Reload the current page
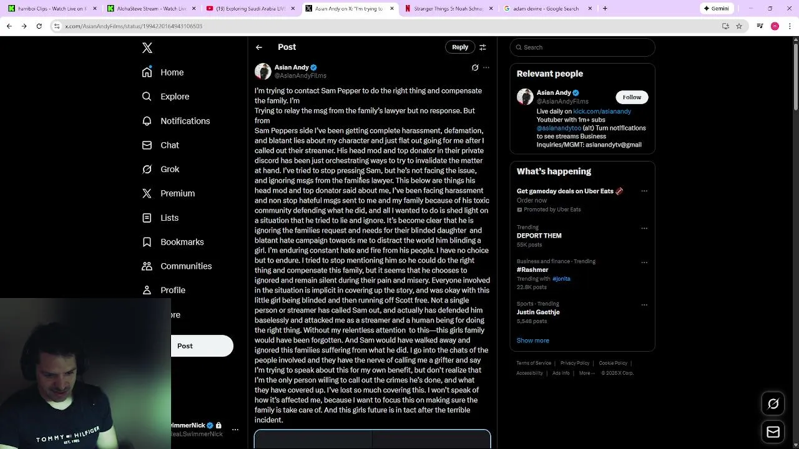Image resolution: width=799 pixels, height=449 pixels. 39,26
